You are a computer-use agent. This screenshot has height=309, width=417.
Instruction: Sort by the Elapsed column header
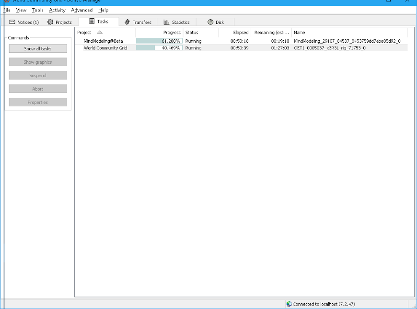click(x=234, y=33)
